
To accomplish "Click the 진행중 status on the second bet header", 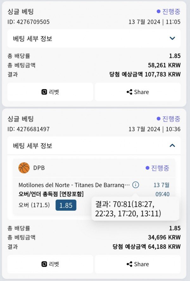I will pos(168,119).
